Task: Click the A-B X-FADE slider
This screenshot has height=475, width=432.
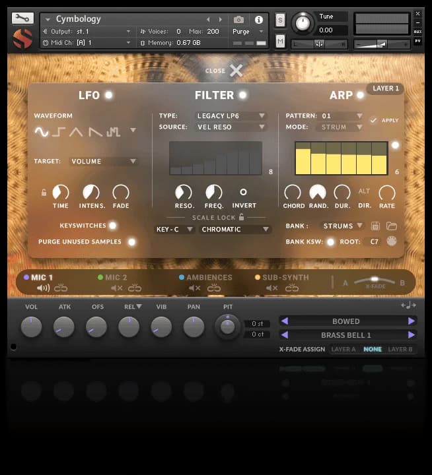Action: pos(375,280)
